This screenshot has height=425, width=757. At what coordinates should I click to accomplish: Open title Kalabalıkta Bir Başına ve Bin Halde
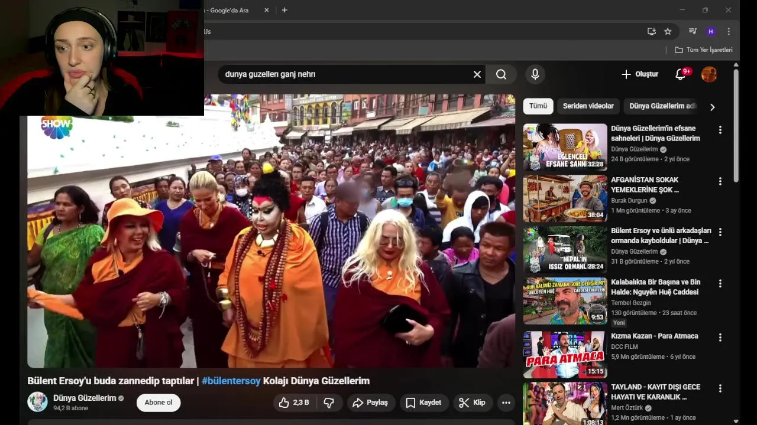click(x=656, y=287)
